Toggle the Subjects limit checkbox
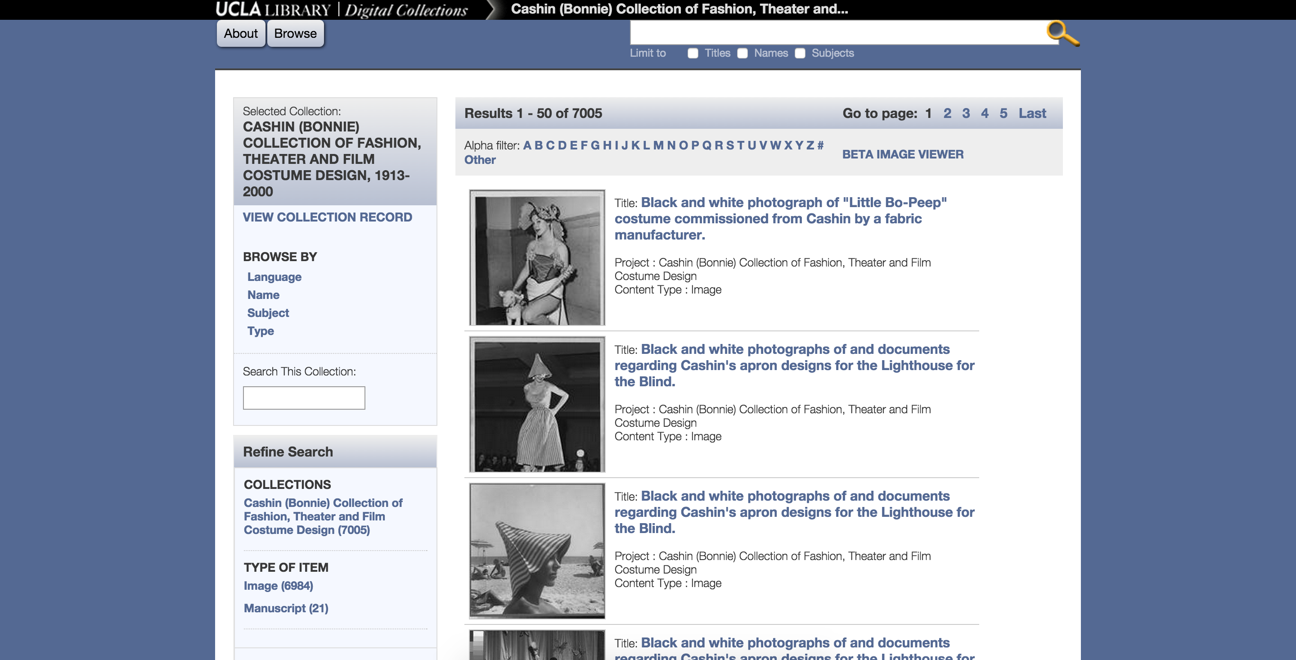The image size is (1296, 660). (x=800, y=54)
